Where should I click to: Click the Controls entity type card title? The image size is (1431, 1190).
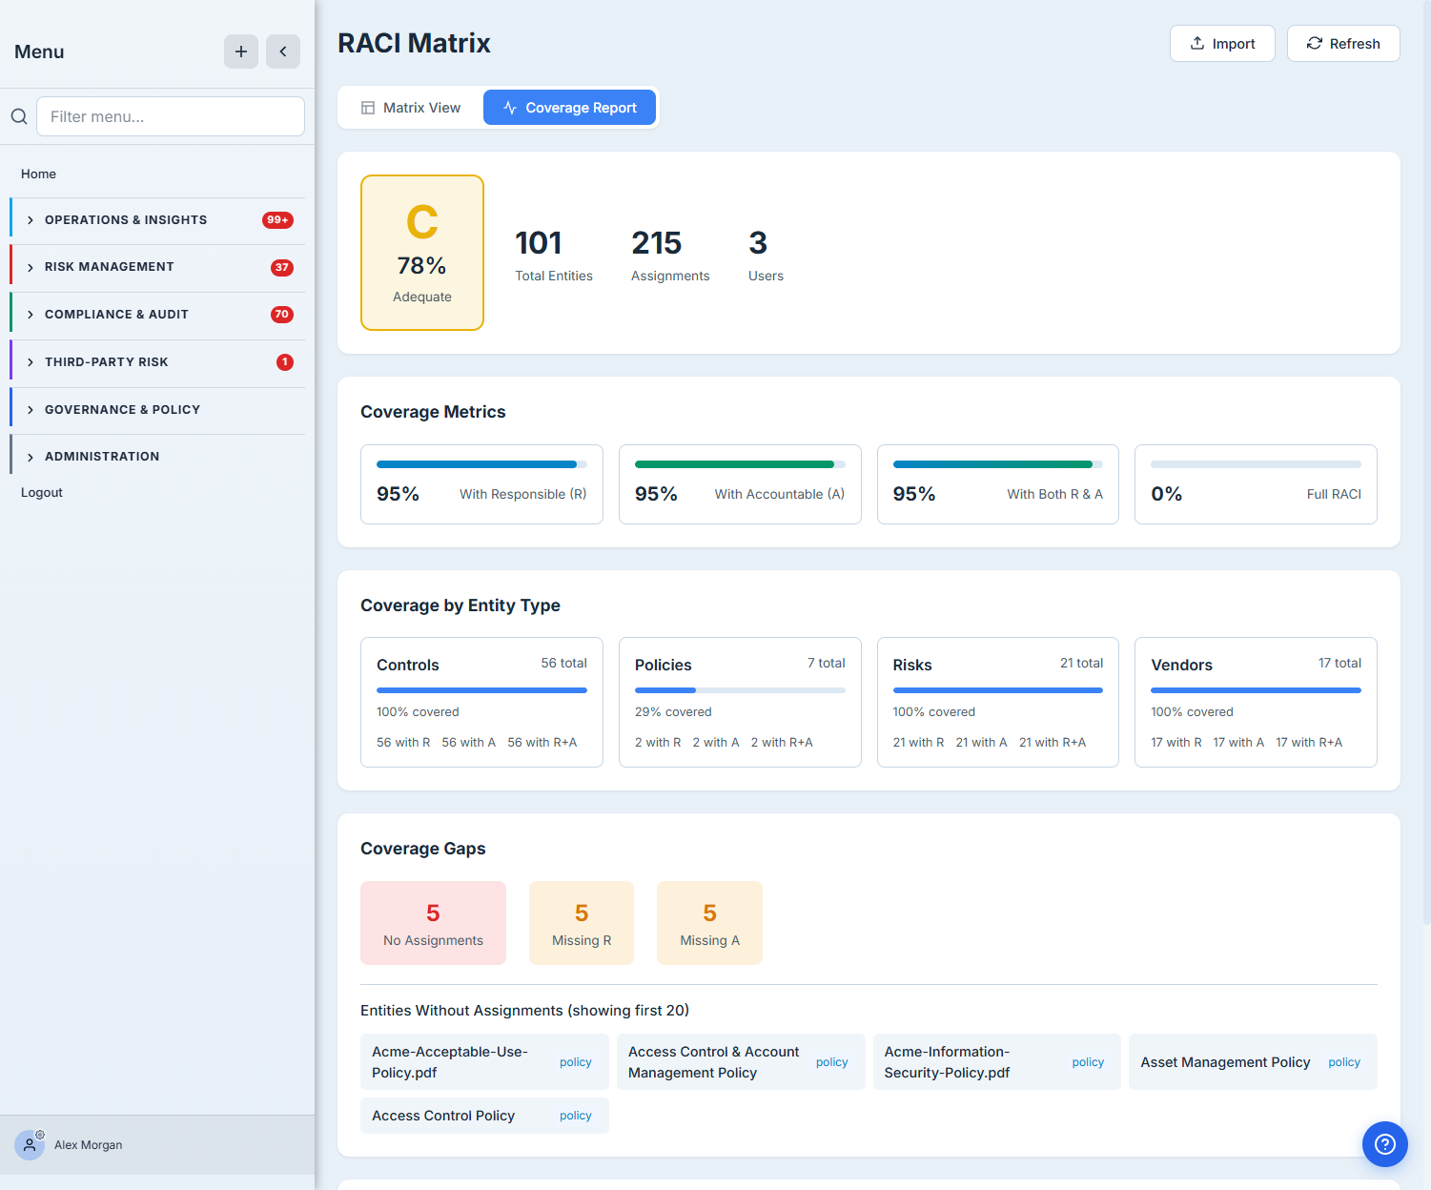coord(408,665)
